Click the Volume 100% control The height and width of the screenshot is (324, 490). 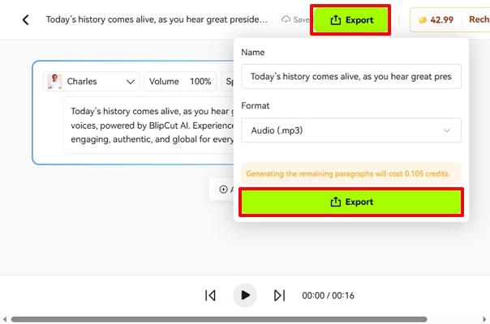click(x=180, y=82)
